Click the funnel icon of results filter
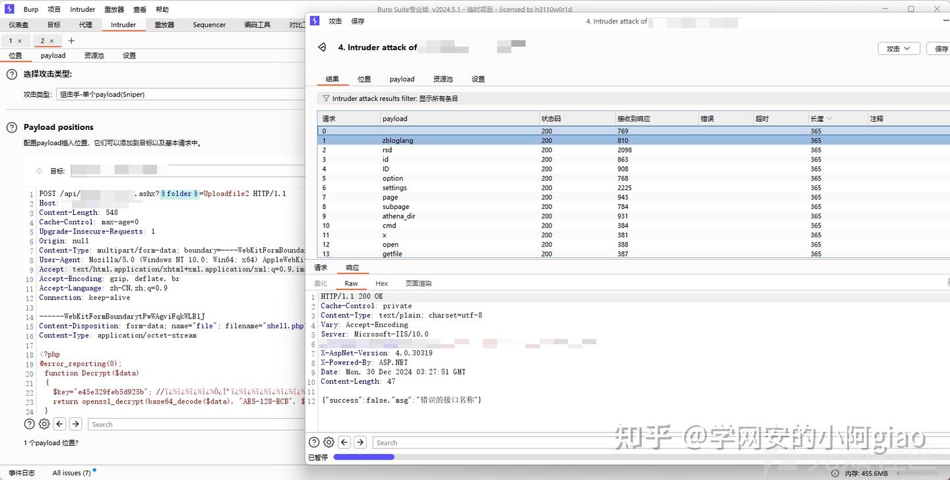This screenshot has width=950, height=480. point(325,98)
